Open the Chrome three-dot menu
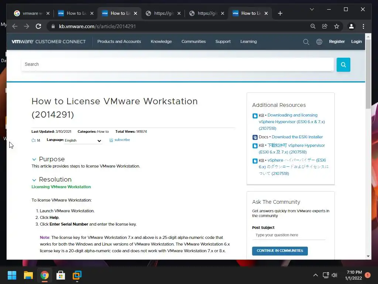 pyautogui.click(x=363, y=26)
